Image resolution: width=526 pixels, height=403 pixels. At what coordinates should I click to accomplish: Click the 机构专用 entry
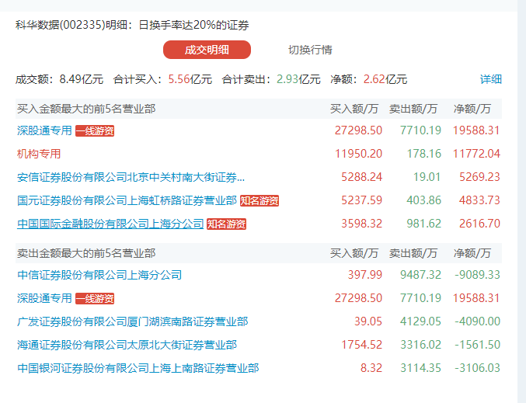tap(39, 154)
